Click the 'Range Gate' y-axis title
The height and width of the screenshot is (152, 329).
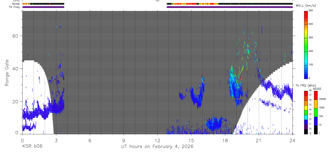coord(7,73)
